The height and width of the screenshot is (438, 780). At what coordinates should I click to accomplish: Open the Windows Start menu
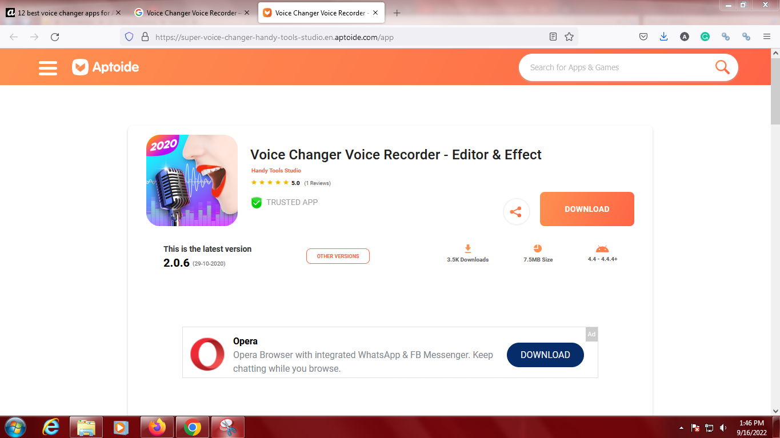point(14,427)
